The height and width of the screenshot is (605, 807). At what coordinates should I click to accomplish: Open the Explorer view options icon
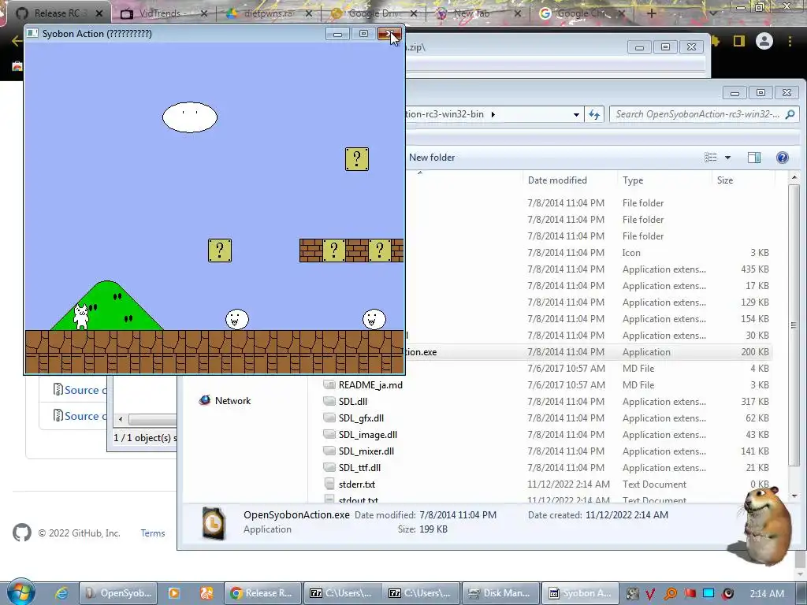click(710, 158)
